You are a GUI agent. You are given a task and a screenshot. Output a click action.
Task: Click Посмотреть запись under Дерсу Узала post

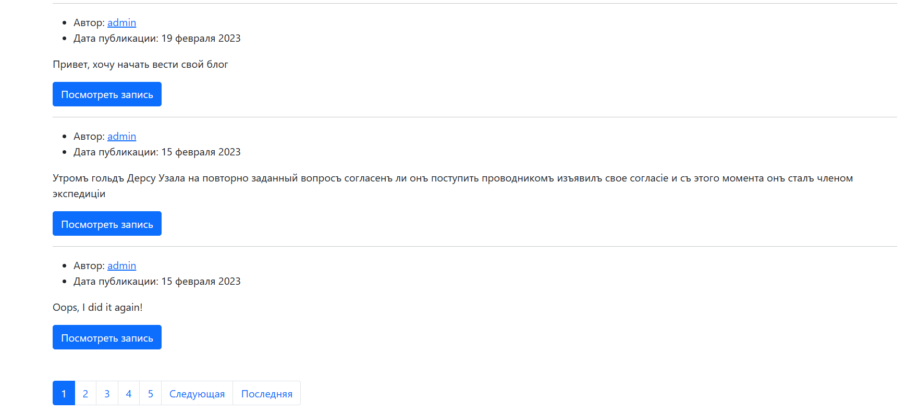pos(107,224)
